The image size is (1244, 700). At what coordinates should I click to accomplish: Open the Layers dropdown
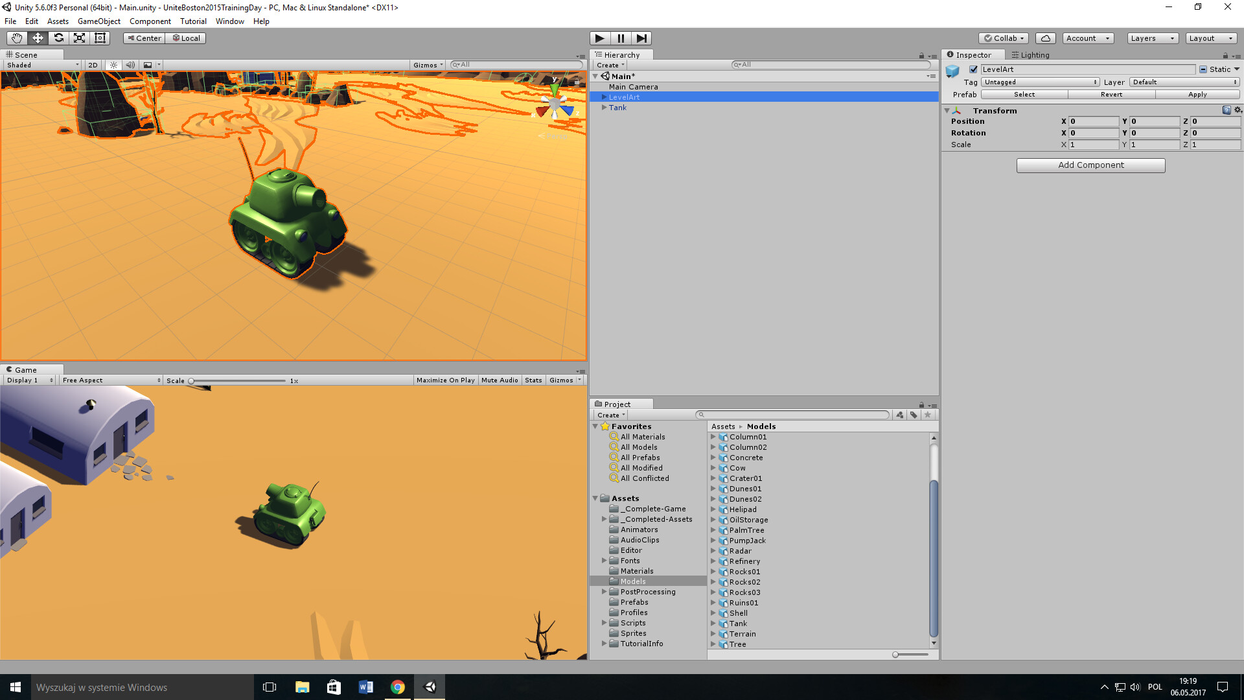pos(1152,38)
